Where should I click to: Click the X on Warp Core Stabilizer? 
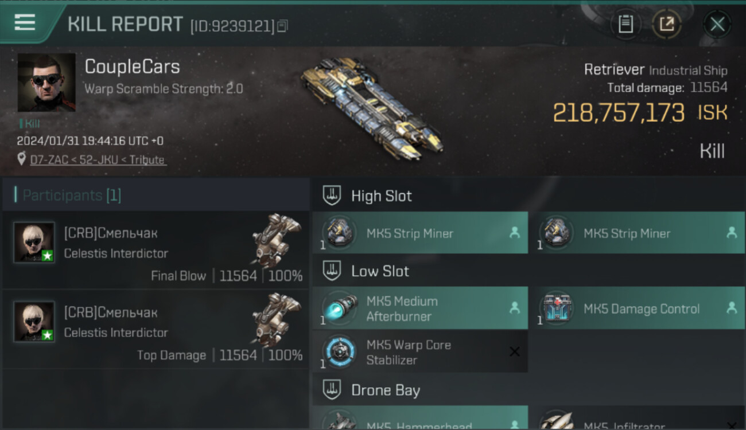[515, 352]
